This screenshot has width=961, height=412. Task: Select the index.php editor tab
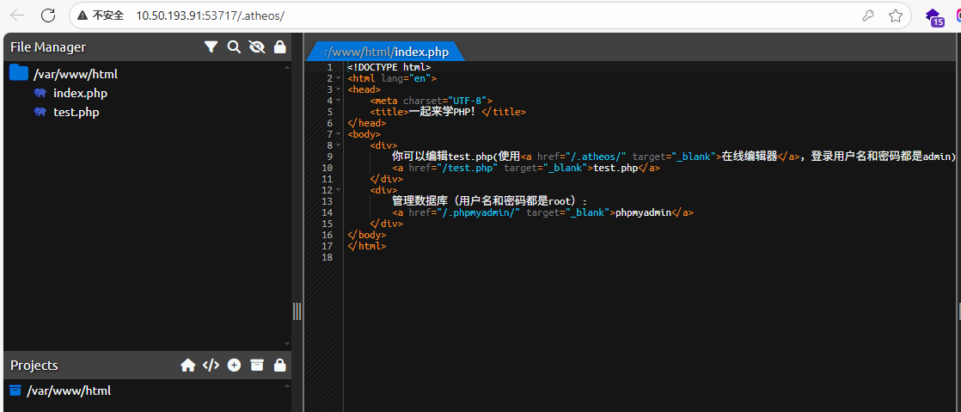385,52
